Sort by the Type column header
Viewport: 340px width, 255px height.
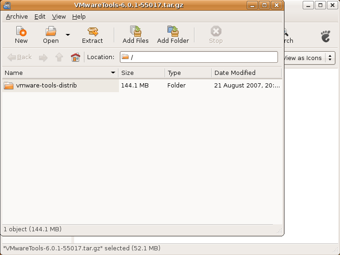(x=188, y=73)
